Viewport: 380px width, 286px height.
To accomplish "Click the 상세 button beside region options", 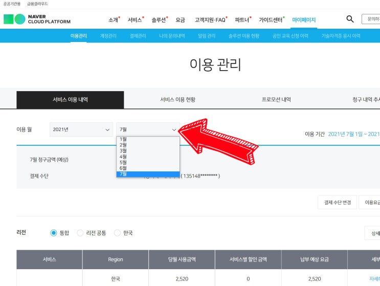I will pos(372,233).
